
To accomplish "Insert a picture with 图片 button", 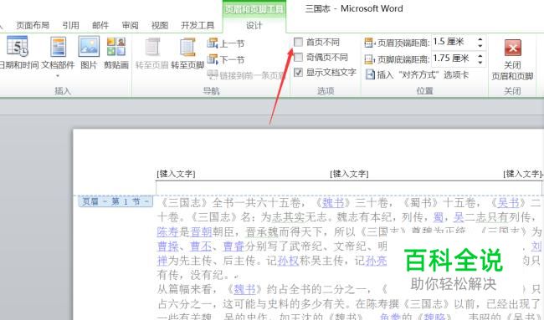I will pyautogui.click(x=89, y=53).
